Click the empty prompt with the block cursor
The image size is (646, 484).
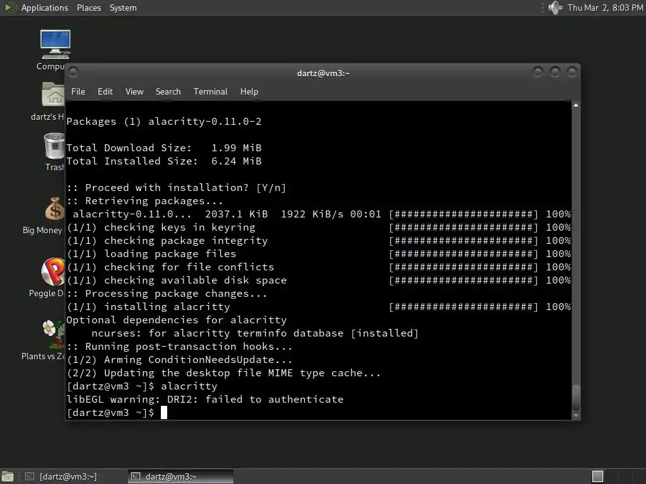coord(117,412)
